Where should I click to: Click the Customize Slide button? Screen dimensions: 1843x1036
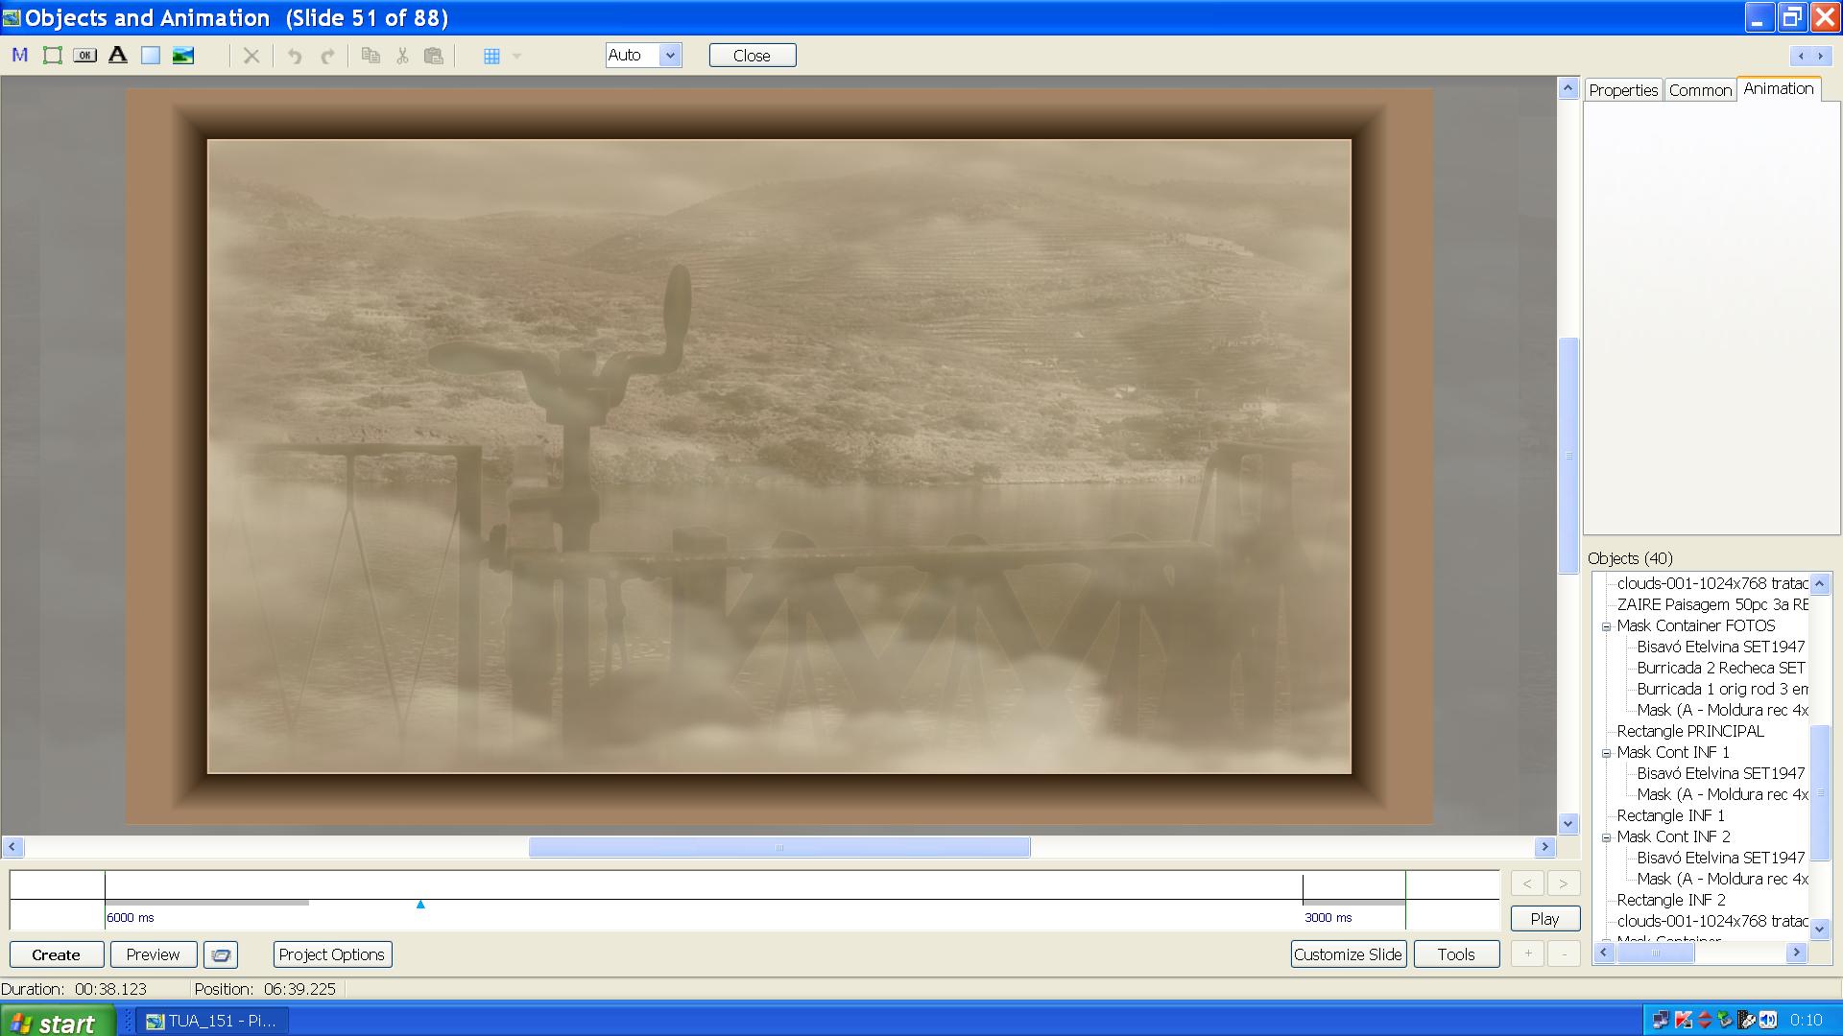click(1348, 954)
